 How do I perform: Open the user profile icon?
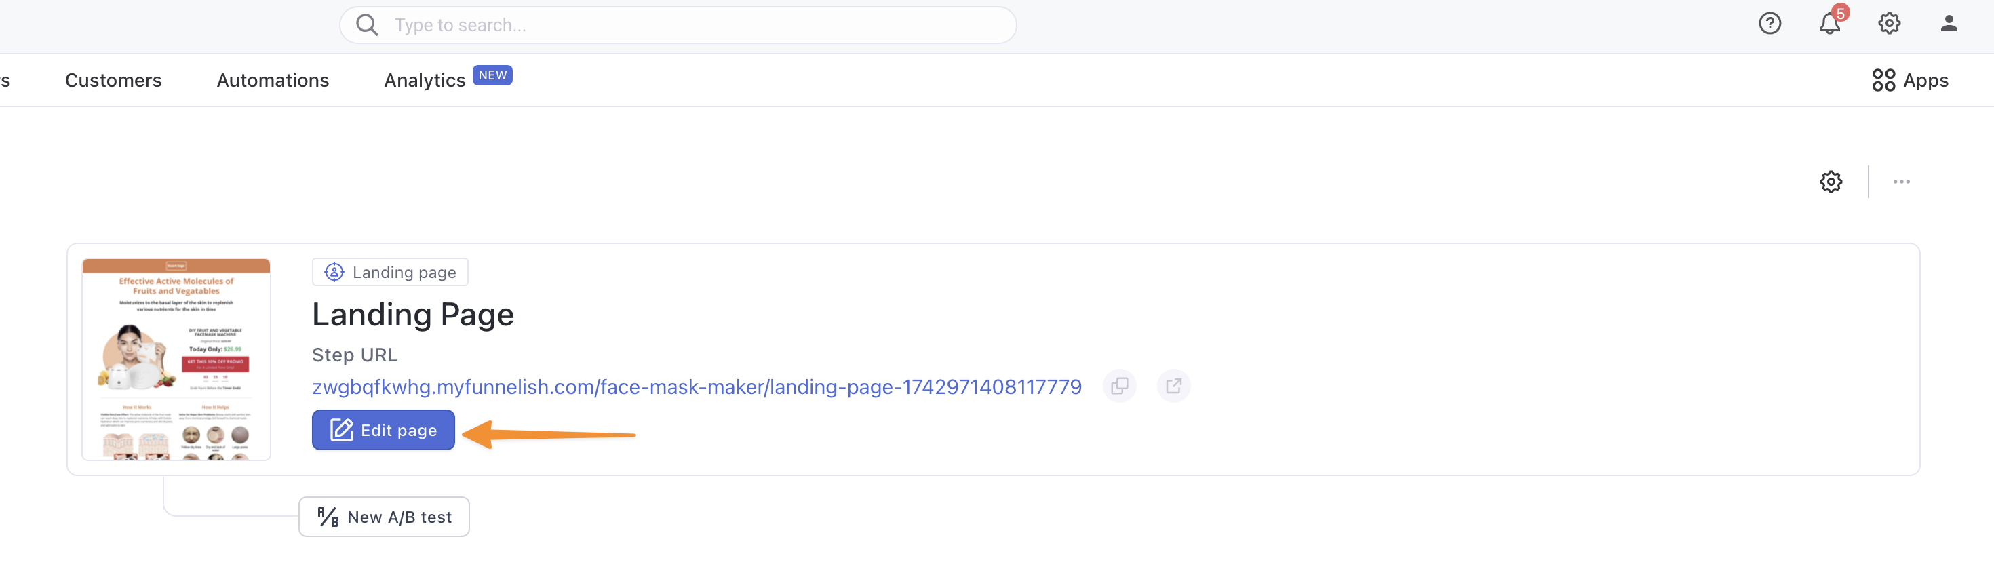click(x=1949, y=23)
